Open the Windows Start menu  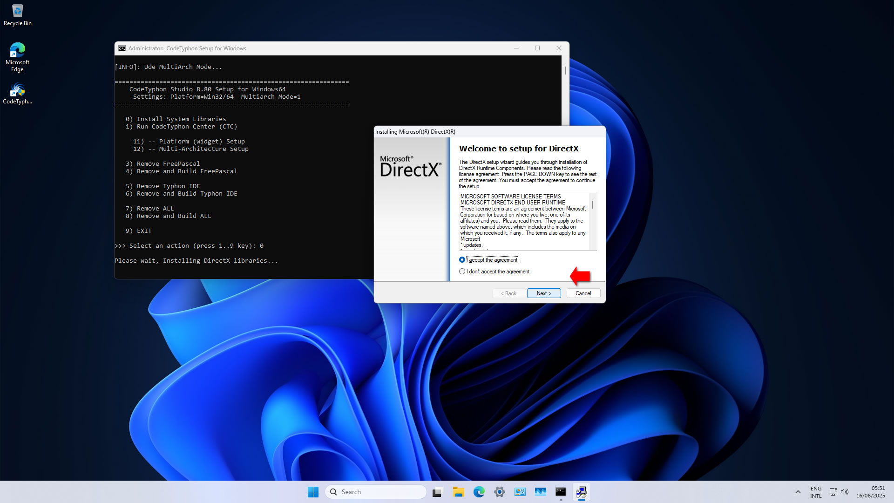(x=313, y=492)
